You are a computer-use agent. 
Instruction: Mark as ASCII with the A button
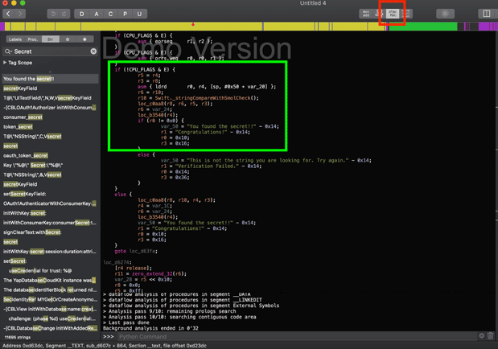(x=97, y=14)
